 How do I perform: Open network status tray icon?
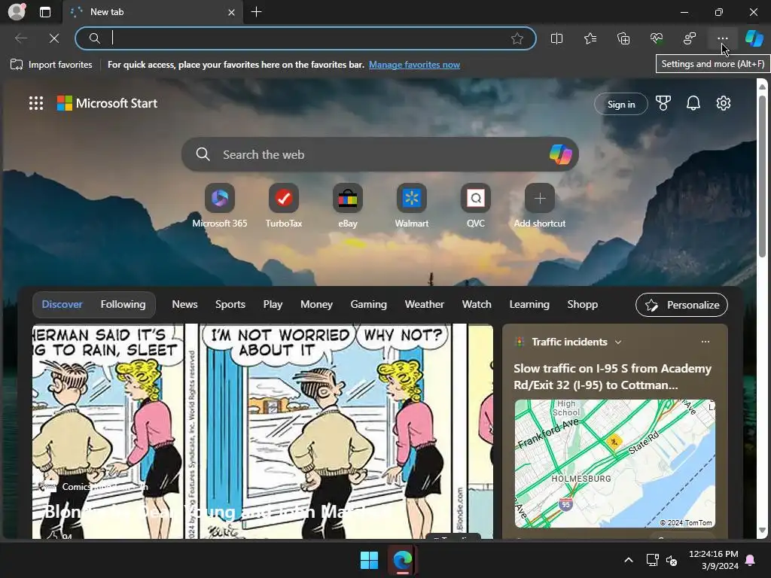[652, 560]
